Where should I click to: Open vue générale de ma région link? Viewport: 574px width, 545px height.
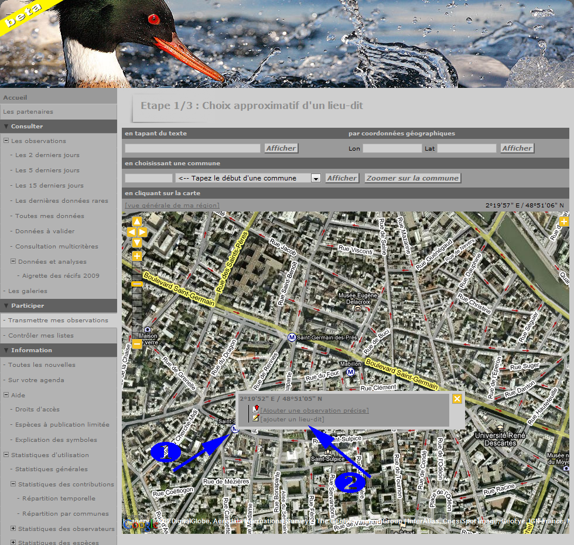[x=172, y=206]
